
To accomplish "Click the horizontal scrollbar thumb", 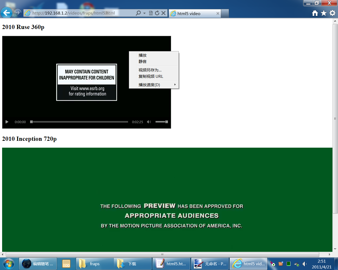I will 162,254.
